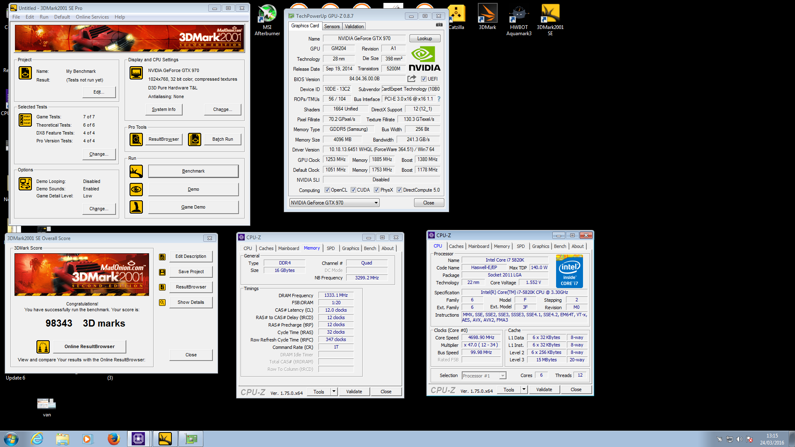
Task: Click the Windows Start button
Action: 11,439
